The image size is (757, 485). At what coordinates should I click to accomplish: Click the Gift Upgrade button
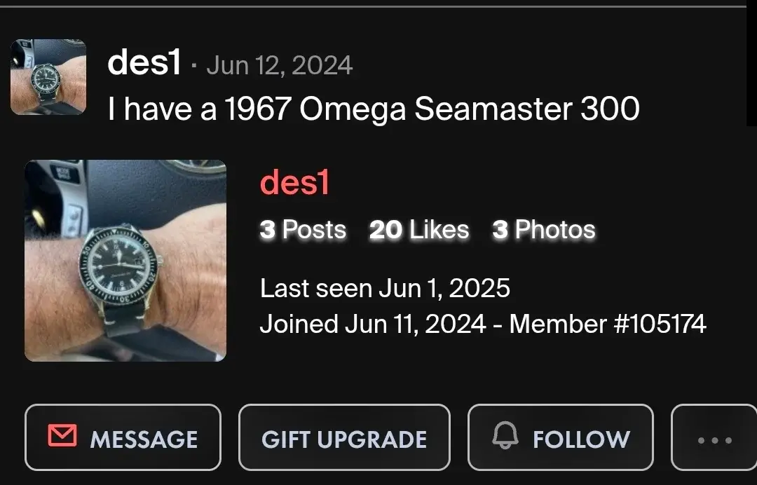(x=343, y=437)
